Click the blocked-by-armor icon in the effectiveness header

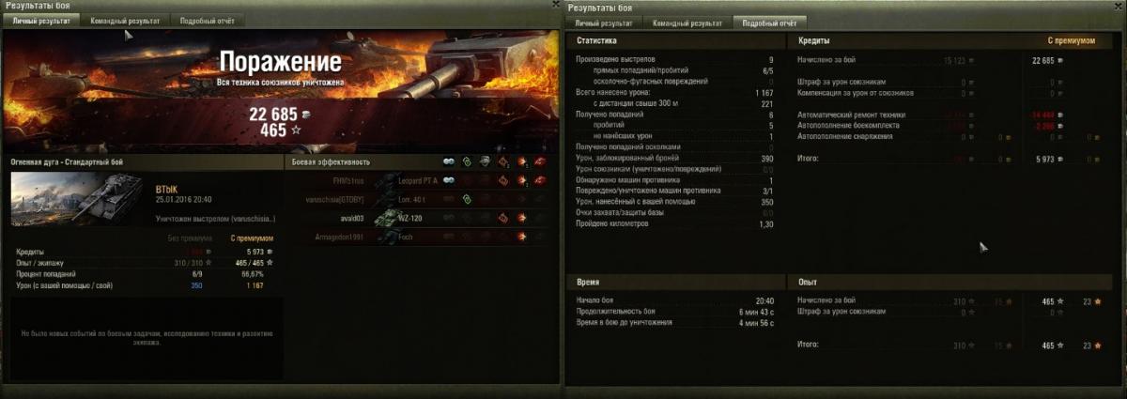point(485,161)
